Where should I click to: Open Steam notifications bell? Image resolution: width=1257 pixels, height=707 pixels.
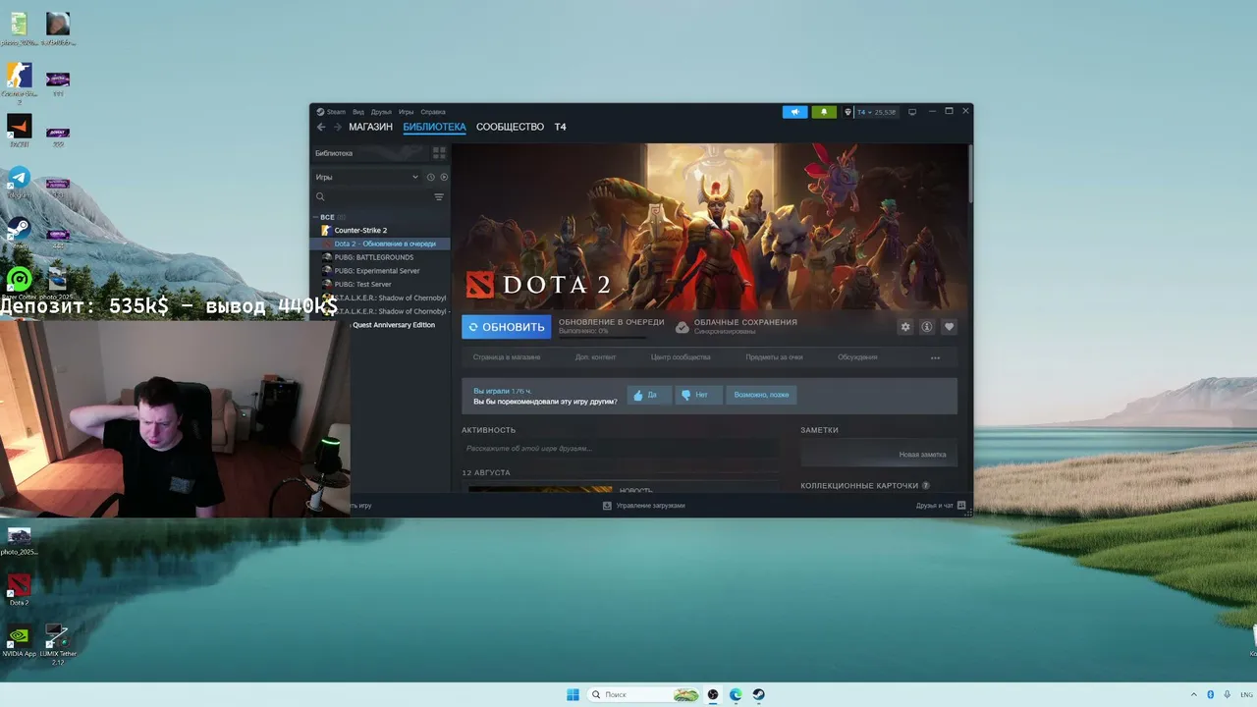[x=824, y=112]
